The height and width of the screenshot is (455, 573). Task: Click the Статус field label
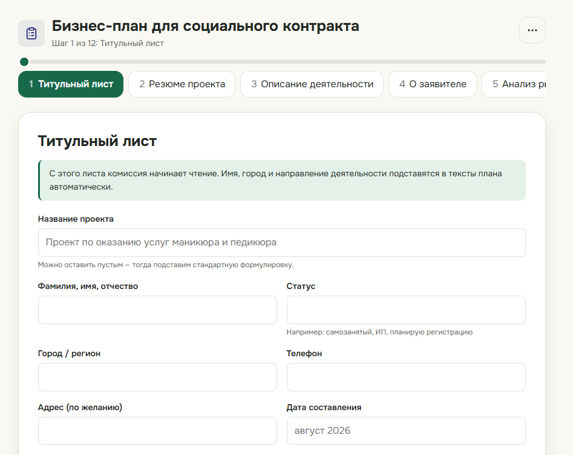pyautogui.click(x=301, y=286)
